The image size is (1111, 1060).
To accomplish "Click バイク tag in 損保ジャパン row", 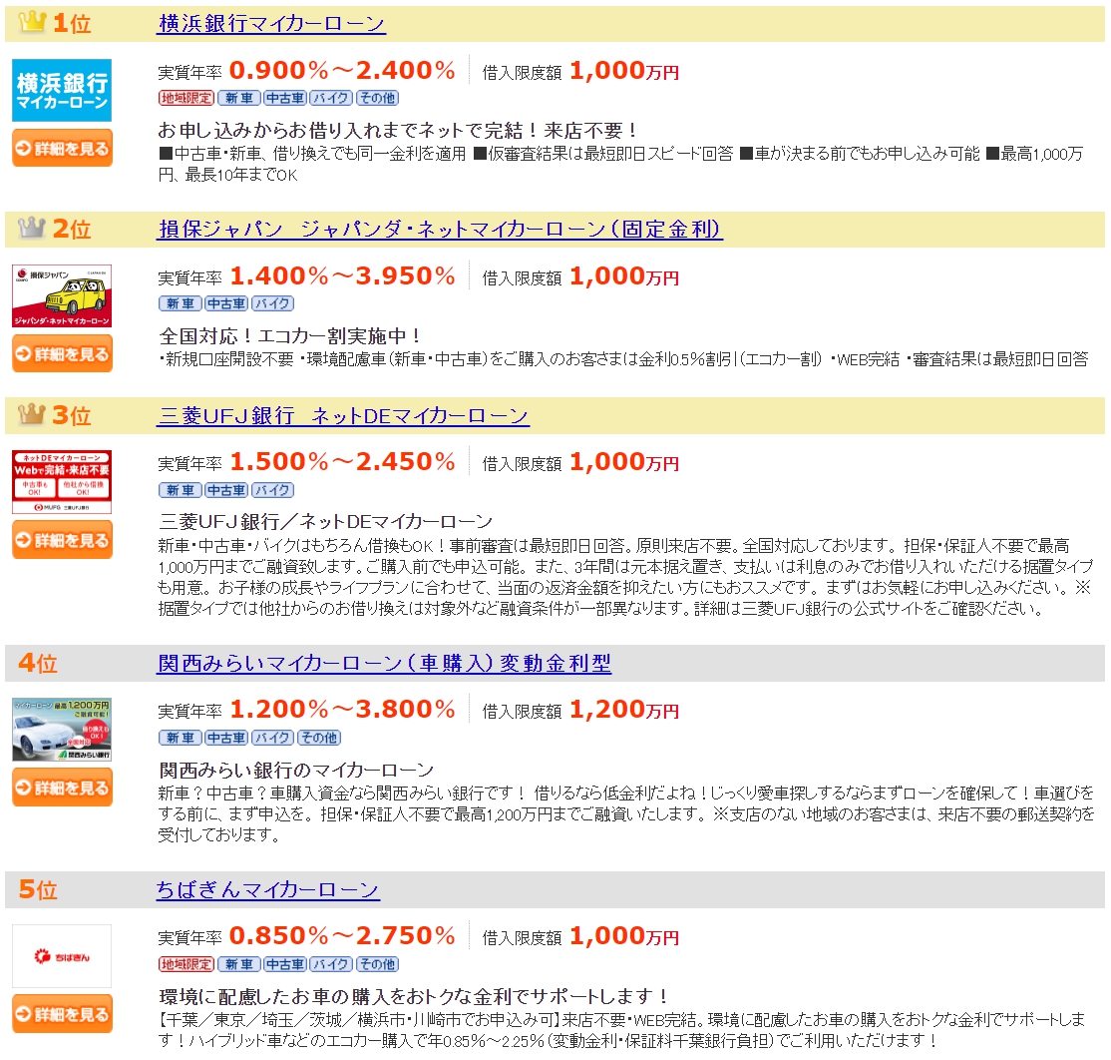I will pyautogui.click(x=272, y=303).
